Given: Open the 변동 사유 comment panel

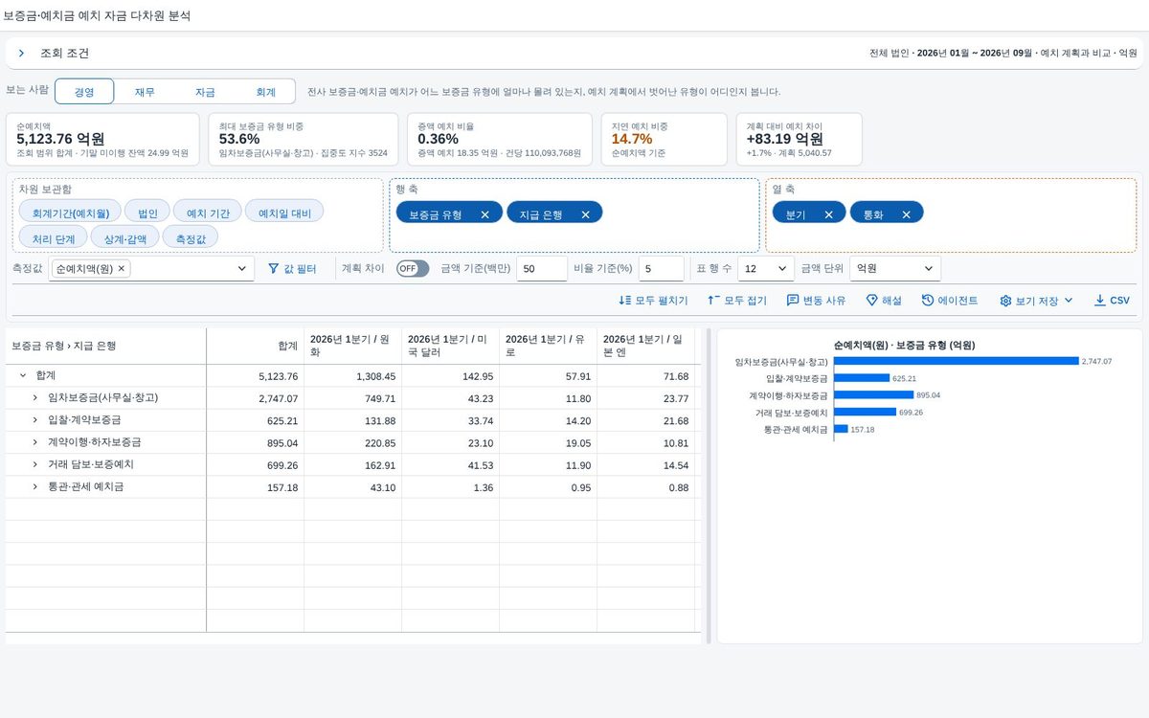Looking at the screenshot, I should 816,301.
